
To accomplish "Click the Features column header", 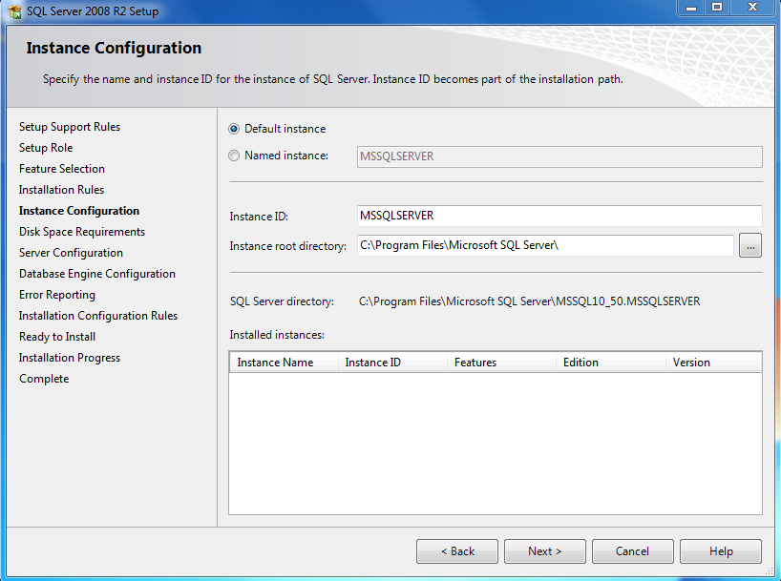I will [x=501, y=363].
